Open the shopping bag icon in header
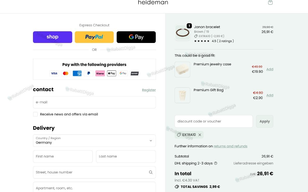This screenshot has width=308, height=192. click(x=270, y=2)
